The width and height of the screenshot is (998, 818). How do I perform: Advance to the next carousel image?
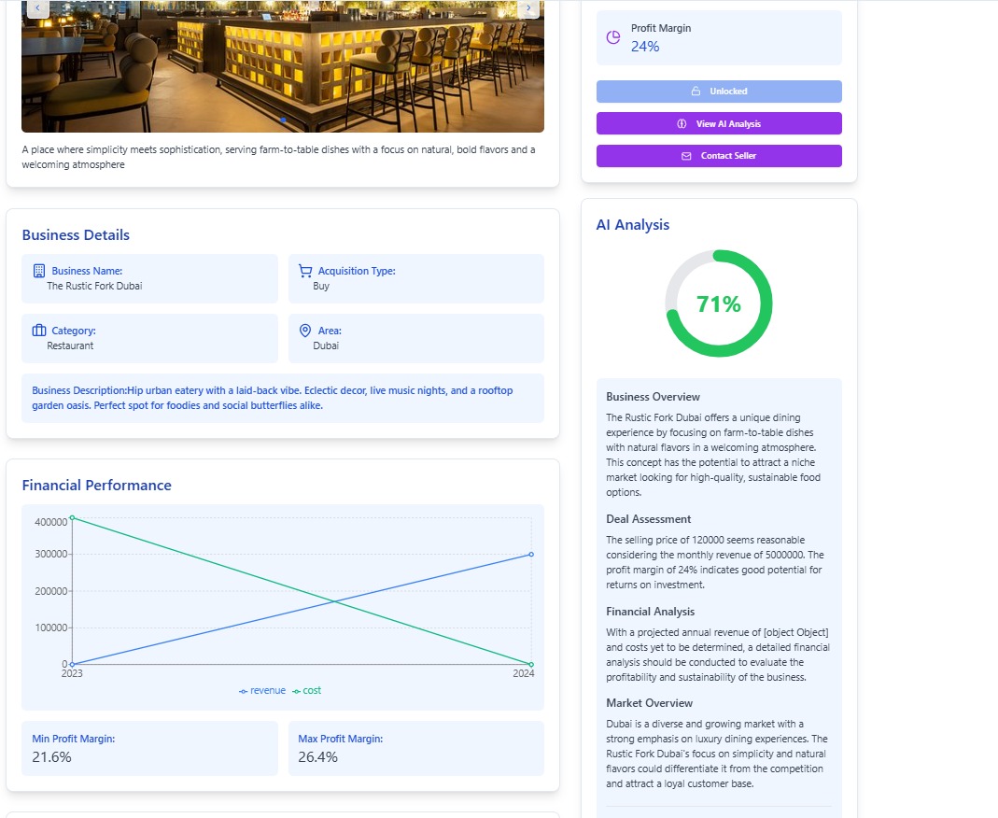pos(528,7)
